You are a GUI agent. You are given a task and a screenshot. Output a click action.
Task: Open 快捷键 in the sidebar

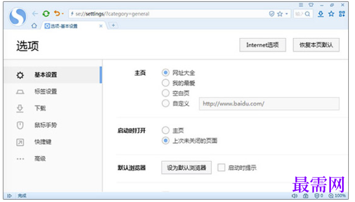(53, 142)
